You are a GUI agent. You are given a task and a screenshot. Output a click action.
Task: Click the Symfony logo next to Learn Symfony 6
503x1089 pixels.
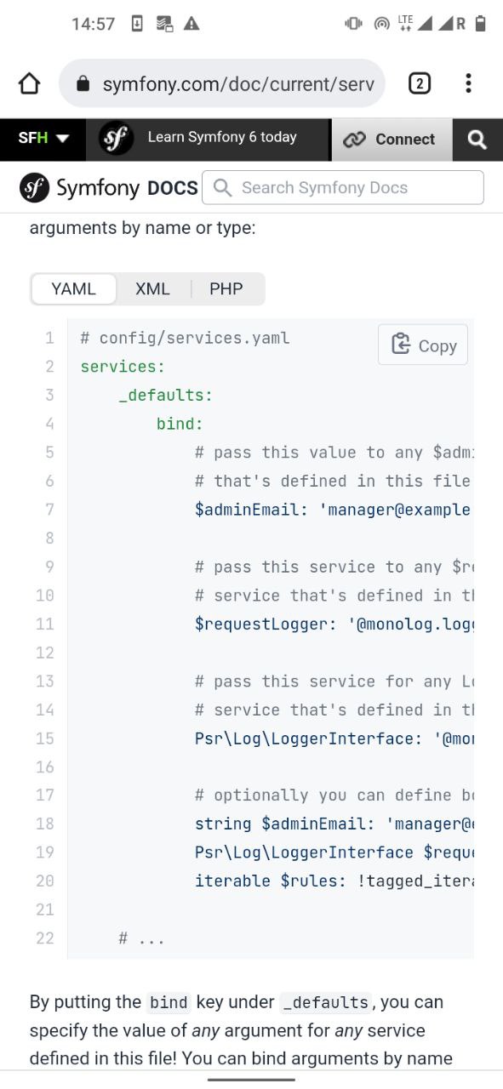[x=117, y=139]
